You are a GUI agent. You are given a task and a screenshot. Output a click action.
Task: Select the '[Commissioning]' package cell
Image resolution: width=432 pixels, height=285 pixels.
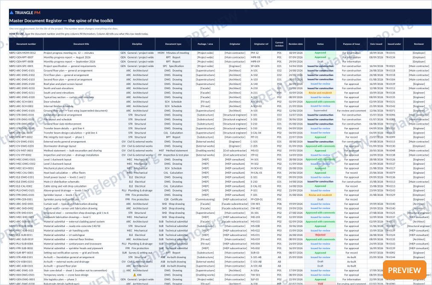point(205,199)
